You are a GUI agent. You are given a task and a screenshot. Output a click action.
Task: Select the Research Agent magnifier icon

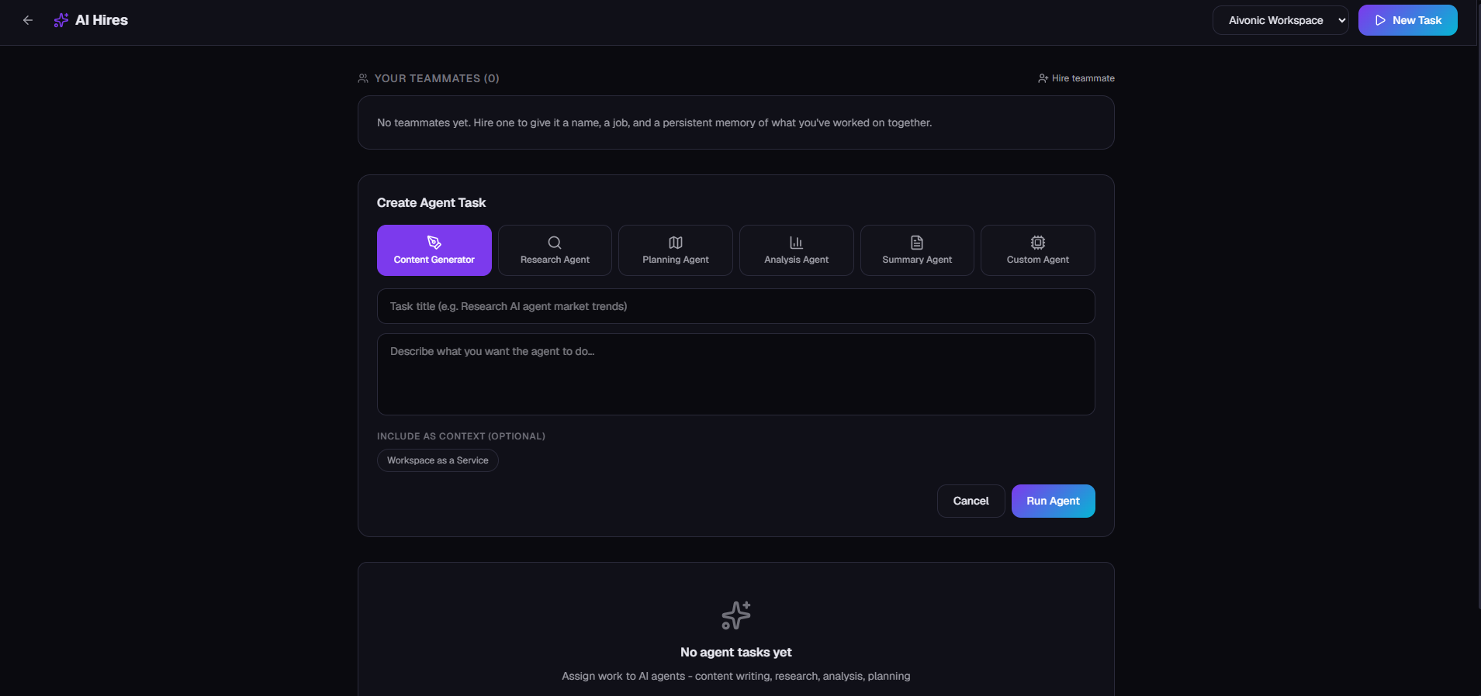click(555, 243)
